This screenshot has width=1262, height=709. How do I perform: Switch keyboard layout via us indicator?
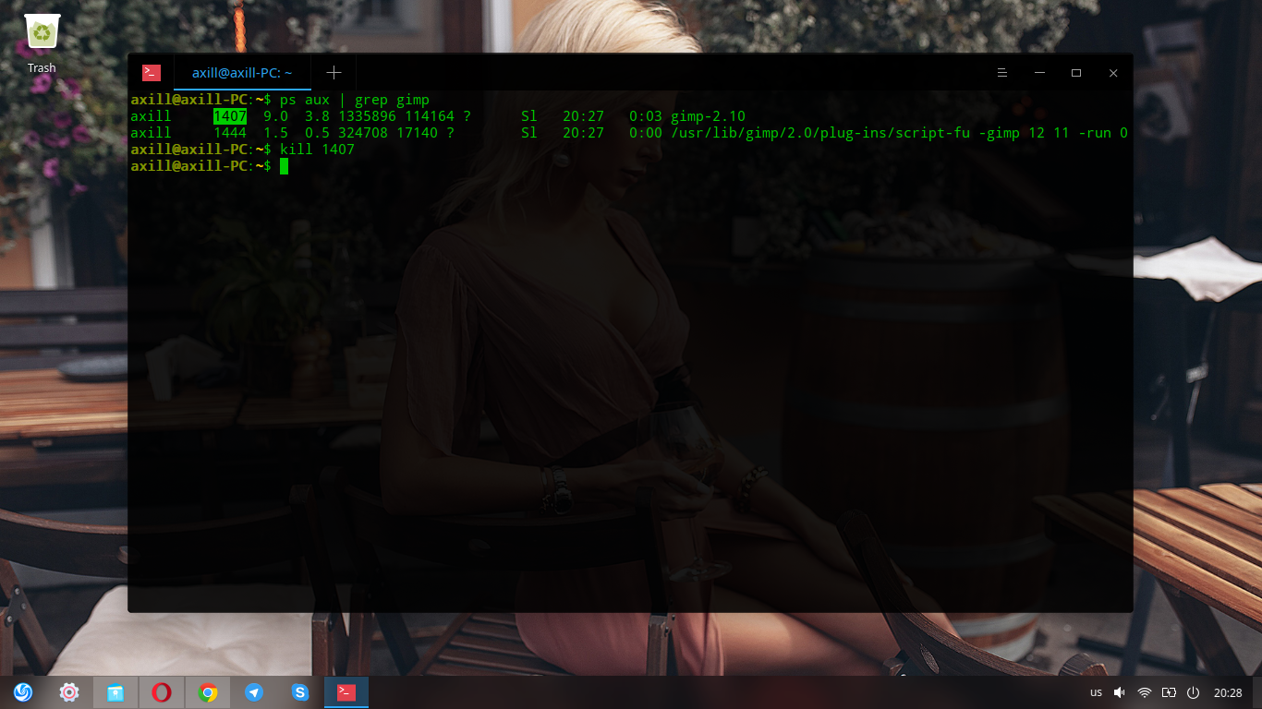(1096, 692)
